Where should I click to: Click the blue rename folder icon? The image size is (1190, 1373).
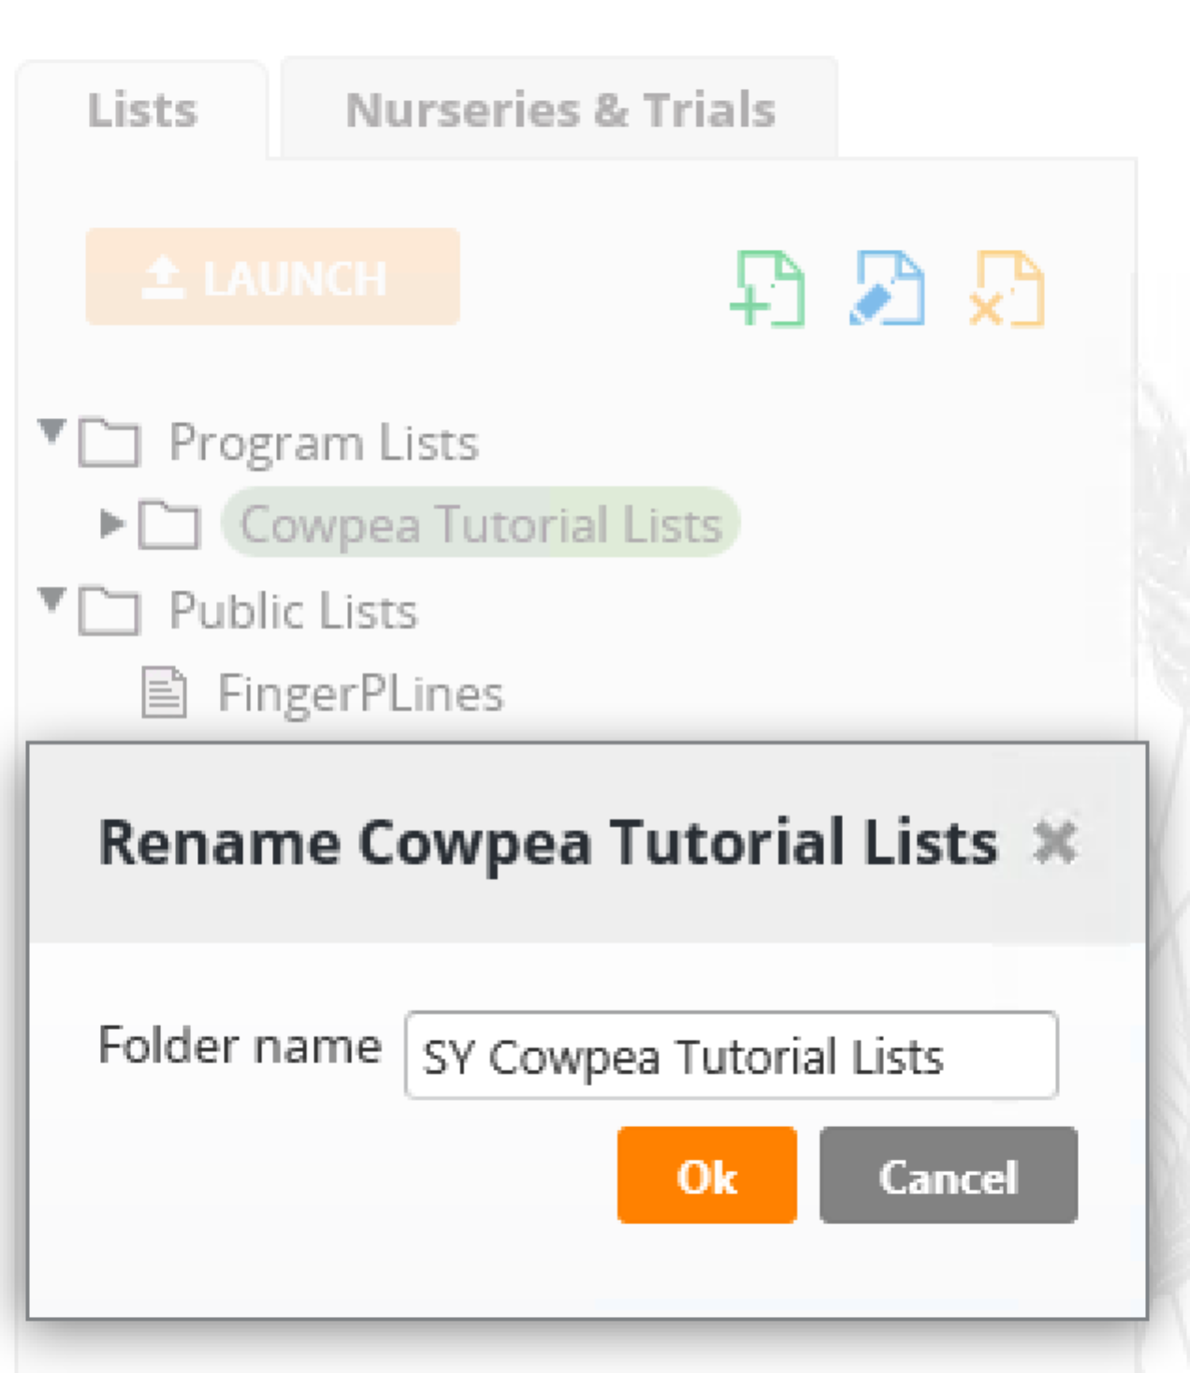(x=887, y=288)
